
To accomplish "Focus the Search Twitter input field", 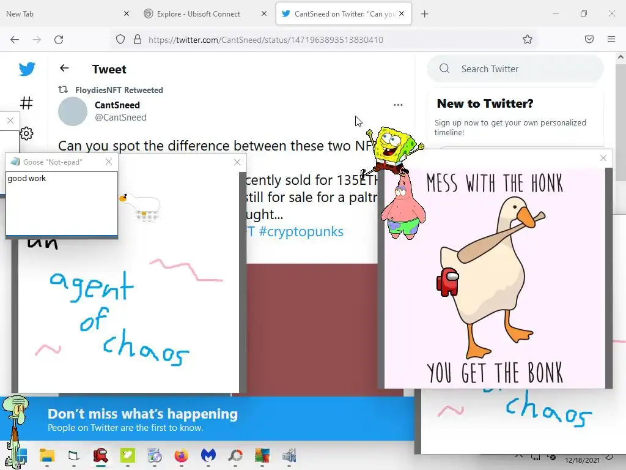I will pyautogui.click(x=515, y=69).
